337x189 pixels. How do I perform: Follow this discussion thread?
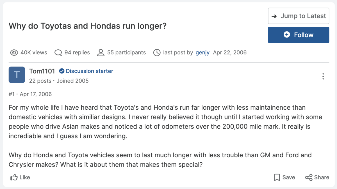click(x=298, y=35)
